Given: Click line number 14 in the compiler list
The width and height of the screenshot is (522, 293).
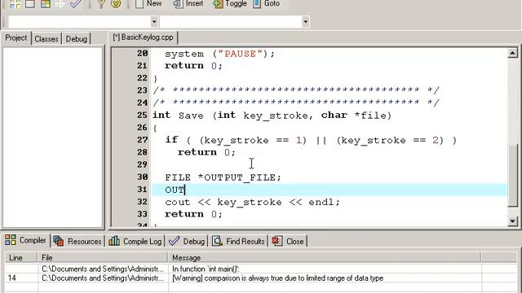Looking at the screenshot, I should point(12,278).
